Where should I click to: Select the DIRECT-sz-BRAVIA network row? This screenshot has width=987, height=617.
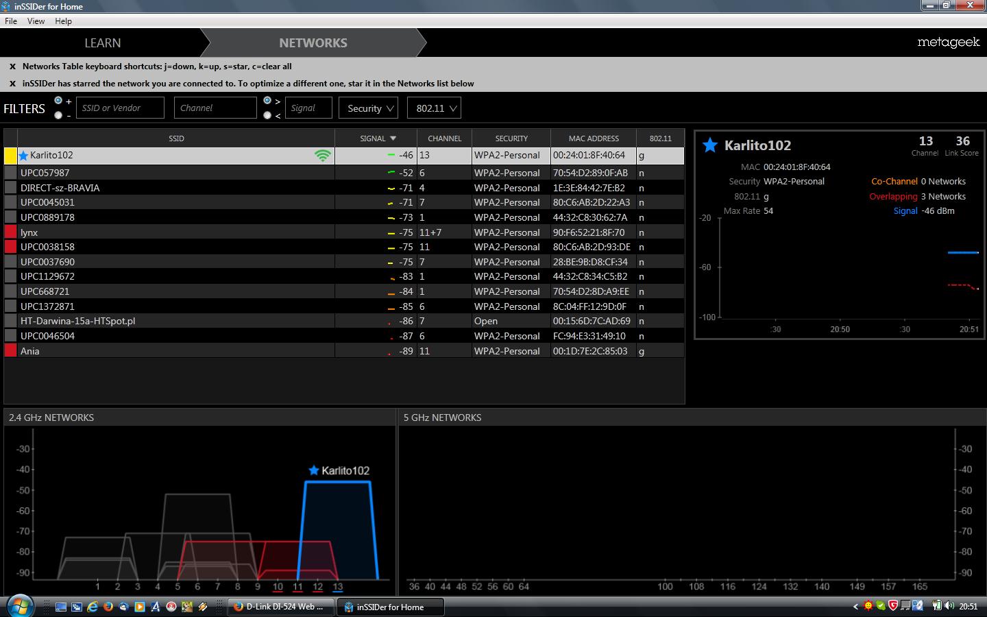[x=344, y=188]
